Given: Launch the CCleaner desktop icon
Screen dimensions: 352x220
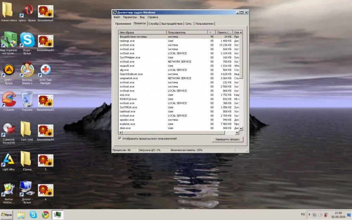Looking at the screenshot, I should [9, 100].
